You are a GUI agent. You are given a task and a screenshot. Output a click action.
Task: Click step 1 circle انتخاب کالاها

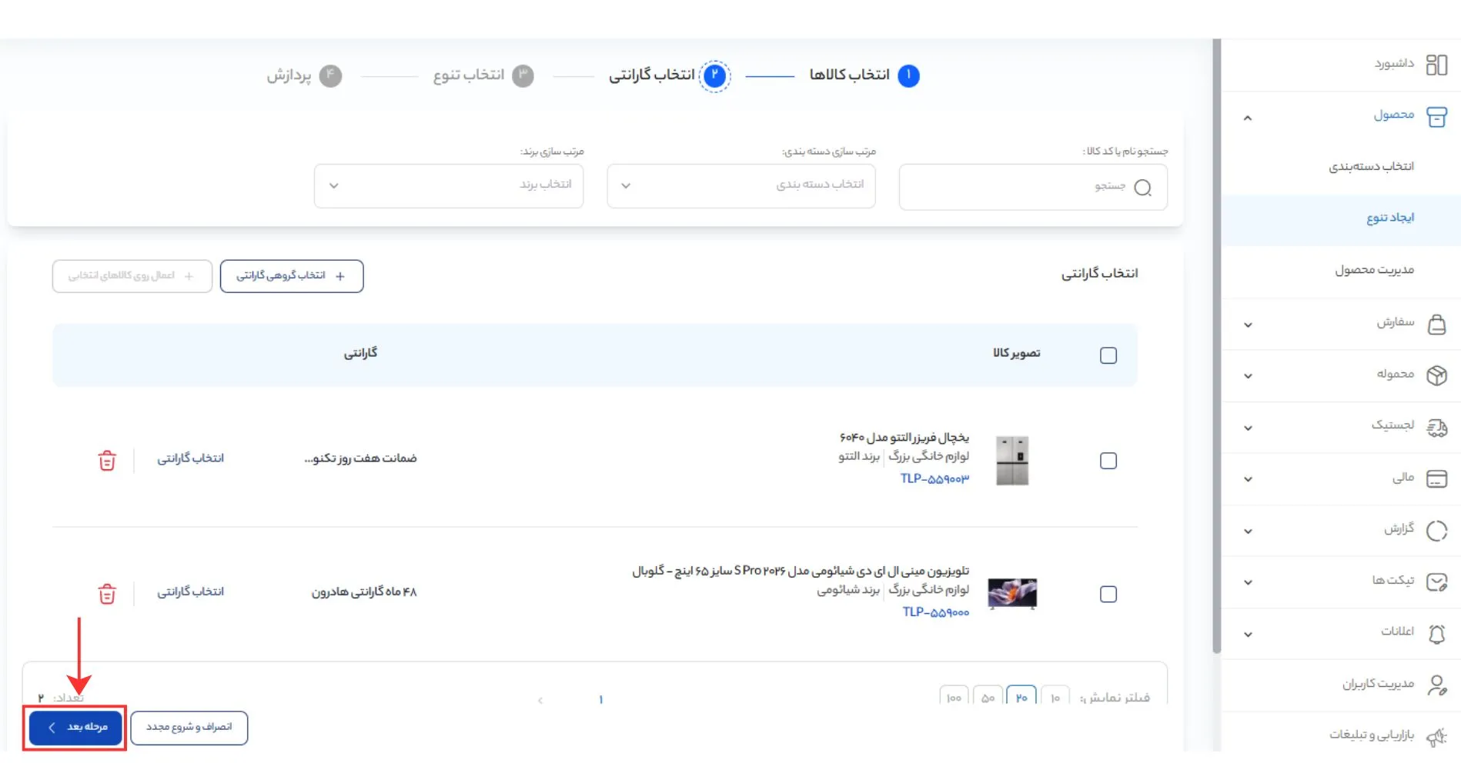[908, 75]
